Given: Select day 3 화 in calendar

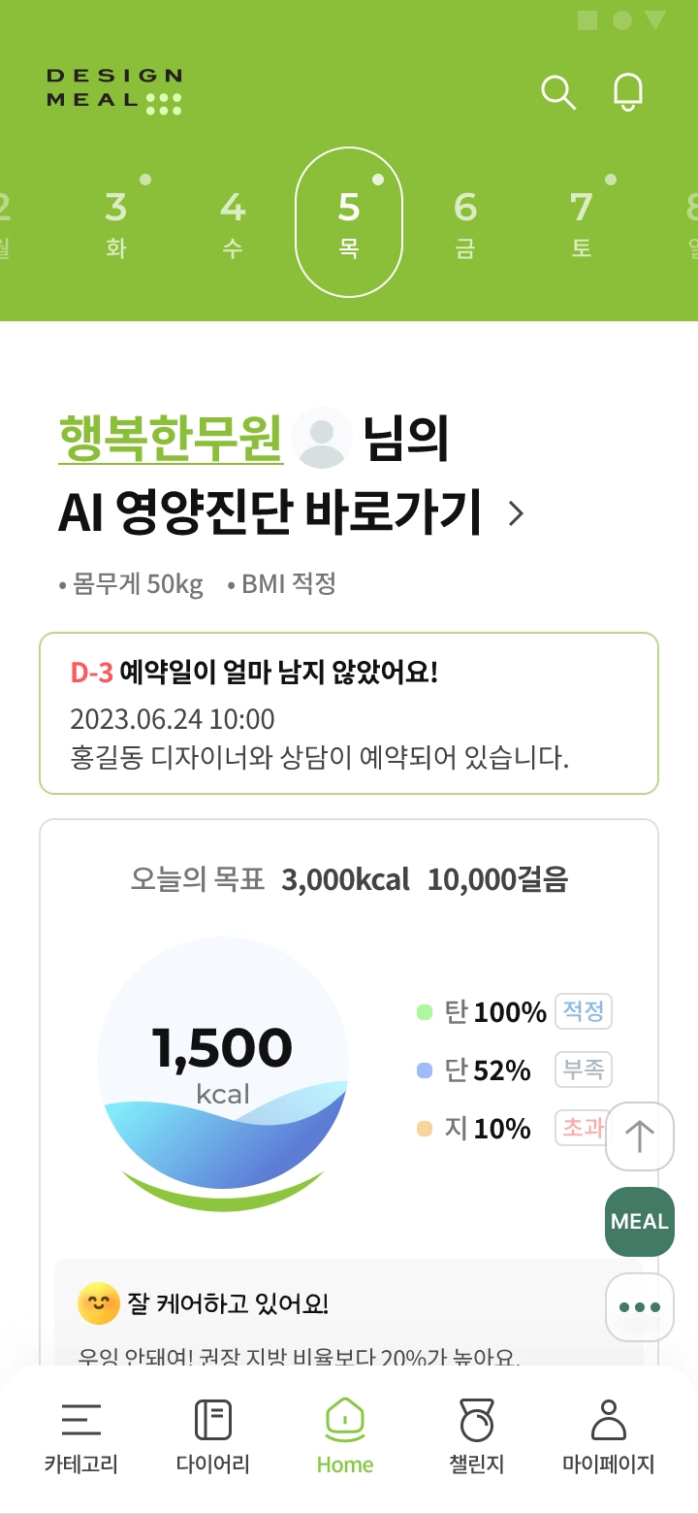Looking at the screenshot, I should [116, 223].
